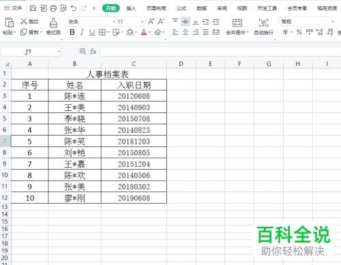Apply the fill color bucket
The image size is (341, 265).
click(x=130, y=32)
